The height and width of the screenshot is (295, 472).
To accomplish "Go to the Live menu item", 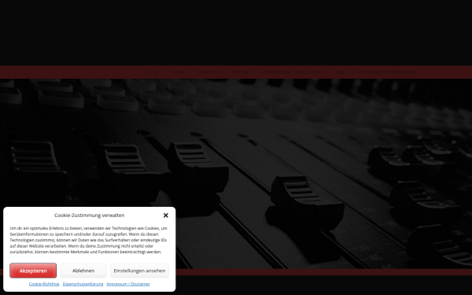I will pos(153,72).
